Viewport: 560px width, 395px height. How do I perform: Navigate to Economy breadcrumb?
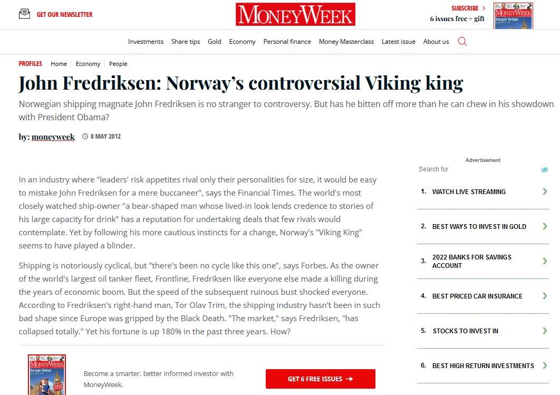pos(88,64)
